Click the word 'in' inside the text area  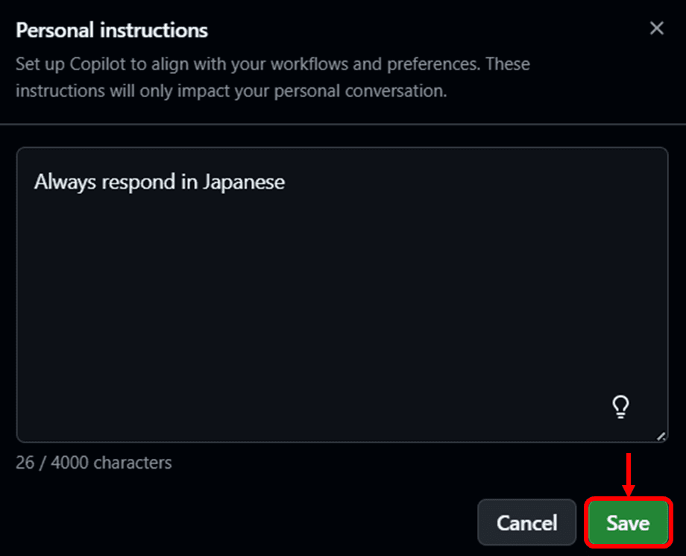pyautogui.click(x=189, y=182)
